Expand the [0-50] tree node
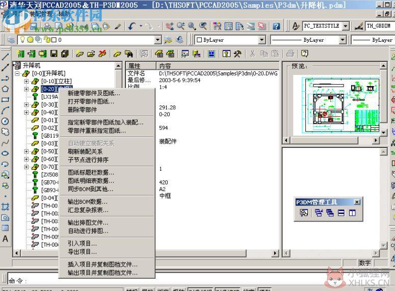 (26, 151)
